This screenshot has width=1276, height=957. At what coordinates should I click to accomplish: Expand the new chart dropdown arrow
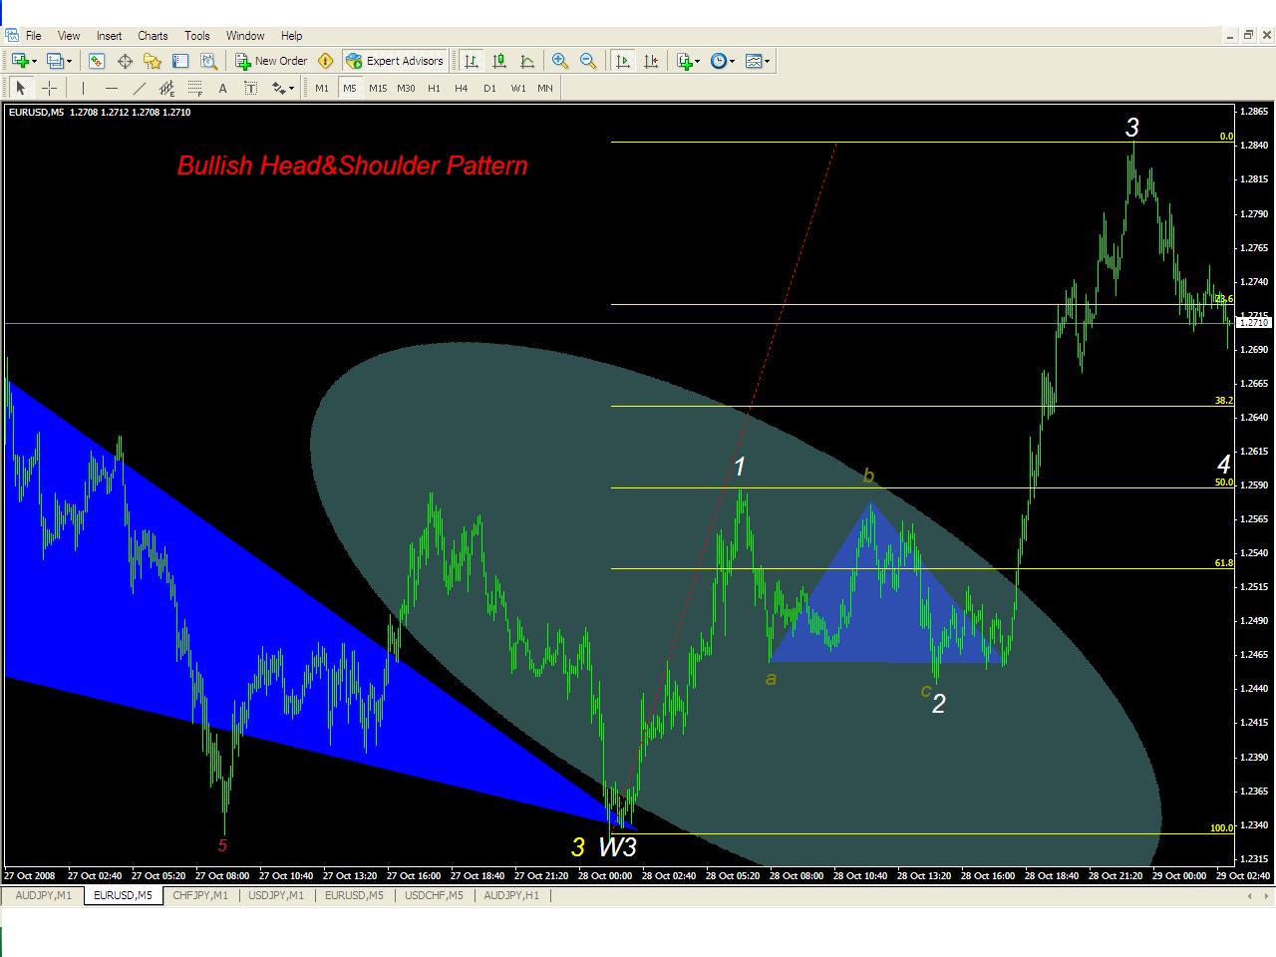34,61
